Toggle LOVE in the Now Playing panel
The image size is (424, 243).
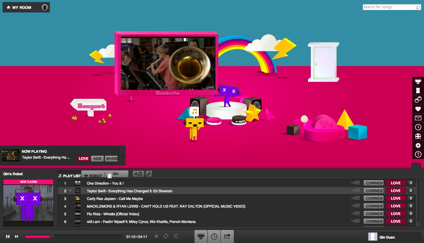coord(83,158)
